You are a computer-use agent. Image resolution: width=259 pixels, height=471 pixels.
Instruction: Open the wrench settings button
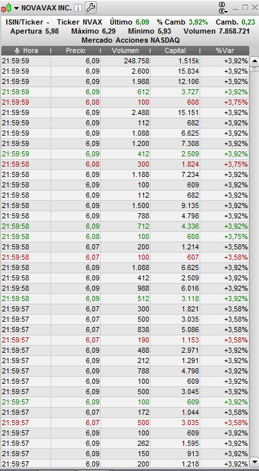coord(90,8)
